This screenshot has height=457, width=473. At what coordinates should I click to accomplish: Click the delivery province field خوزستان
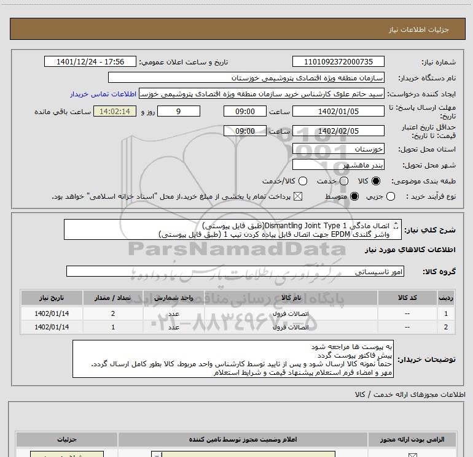[338, 149]
